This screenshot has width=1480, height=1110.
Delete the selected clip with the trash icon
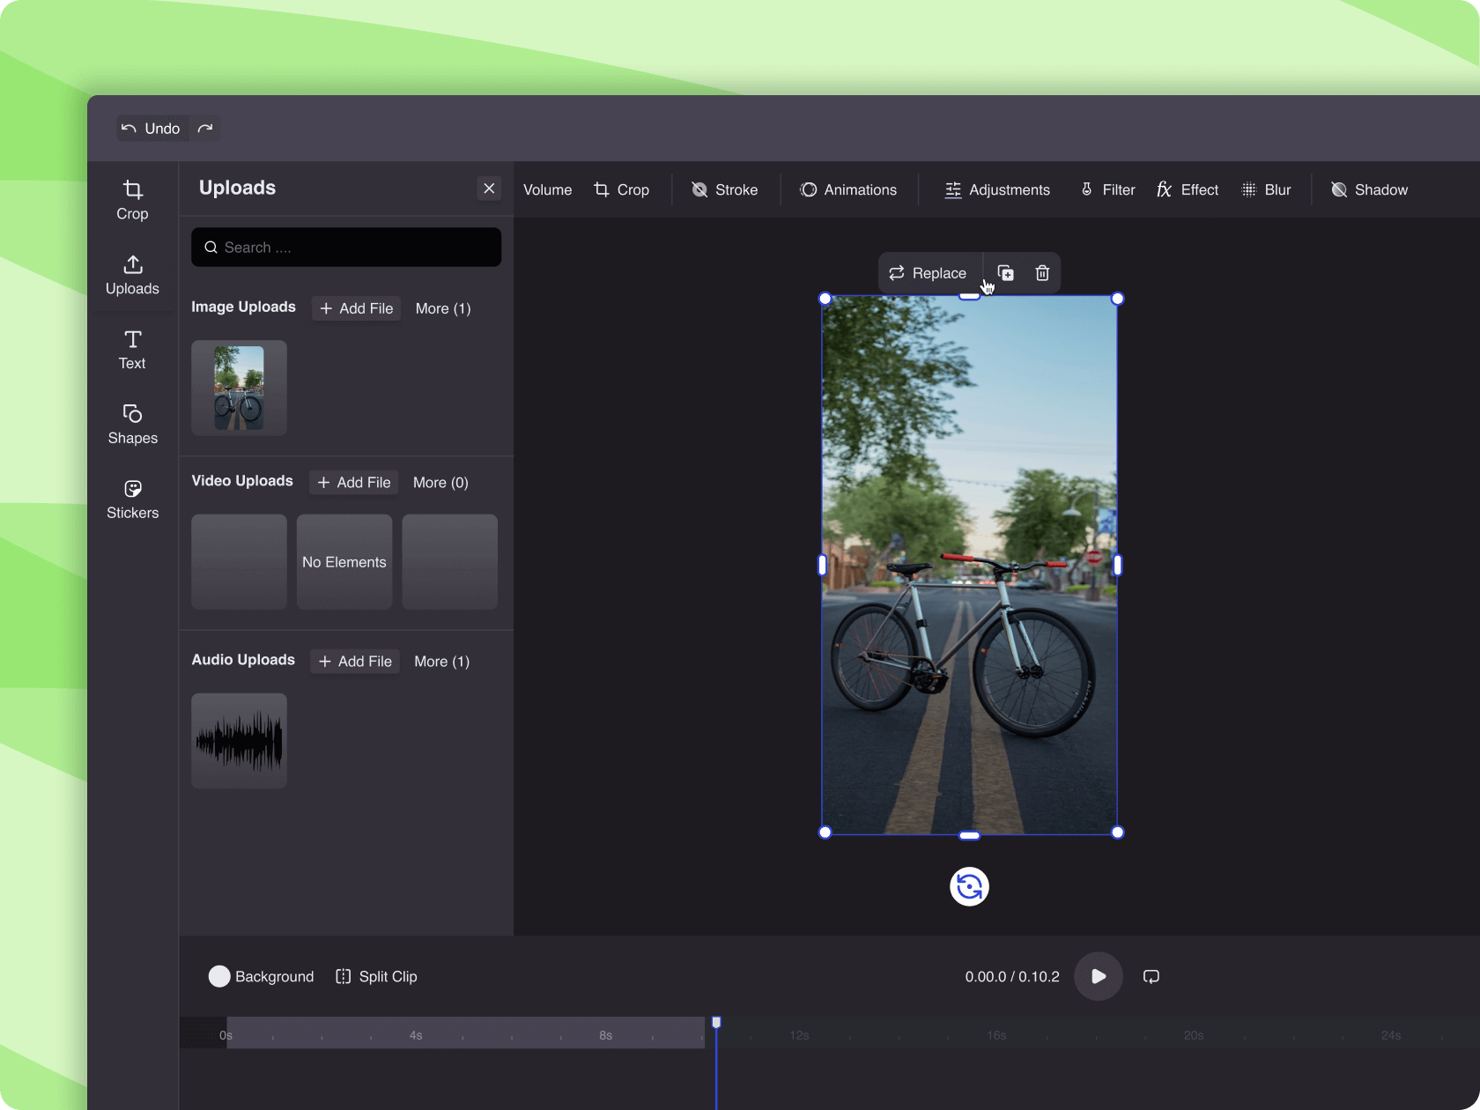click(x=1041, y=273)
